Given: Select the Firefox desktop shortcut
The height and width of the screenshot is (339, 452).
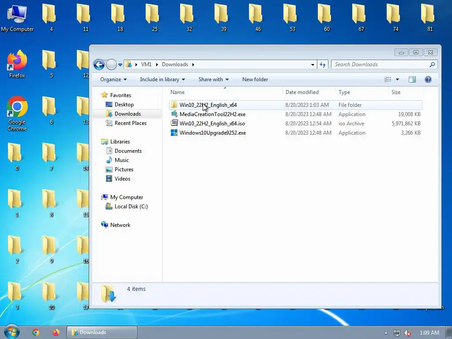Looking at the screenshot, I should (17, 64).
